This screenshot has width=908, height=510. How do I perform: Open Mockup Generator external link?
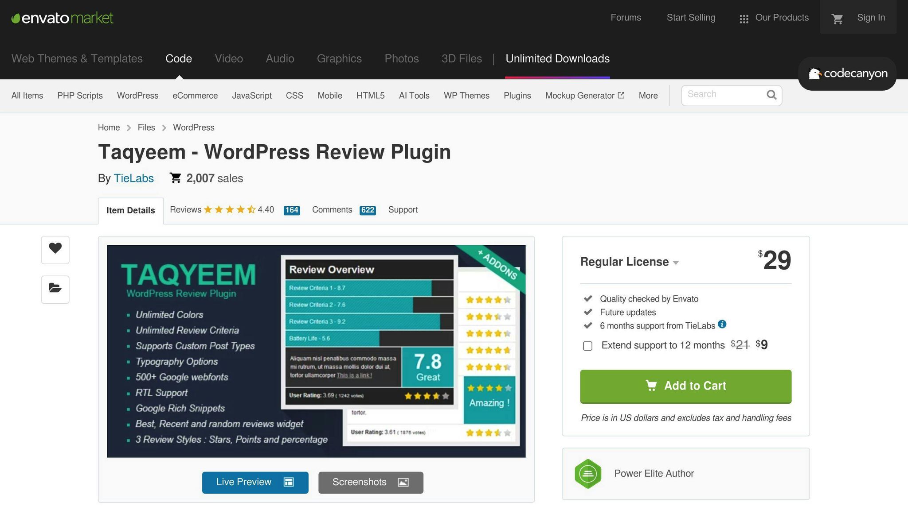pyautogui.click(x=584, y=96)
